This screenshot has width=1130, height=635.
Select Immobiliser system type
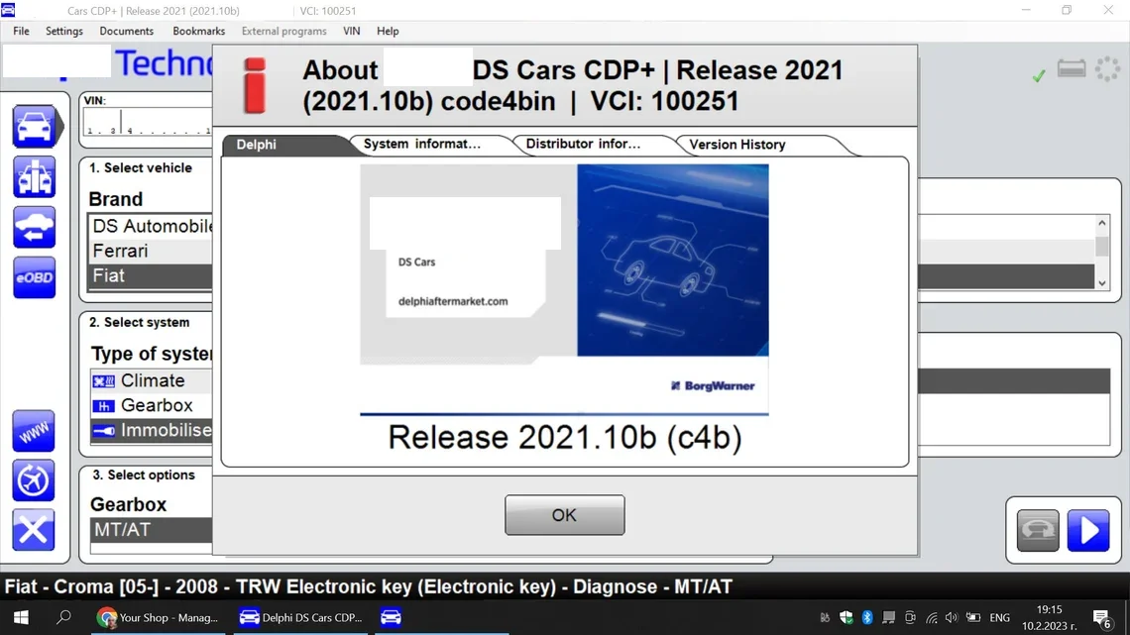[152, 431]
